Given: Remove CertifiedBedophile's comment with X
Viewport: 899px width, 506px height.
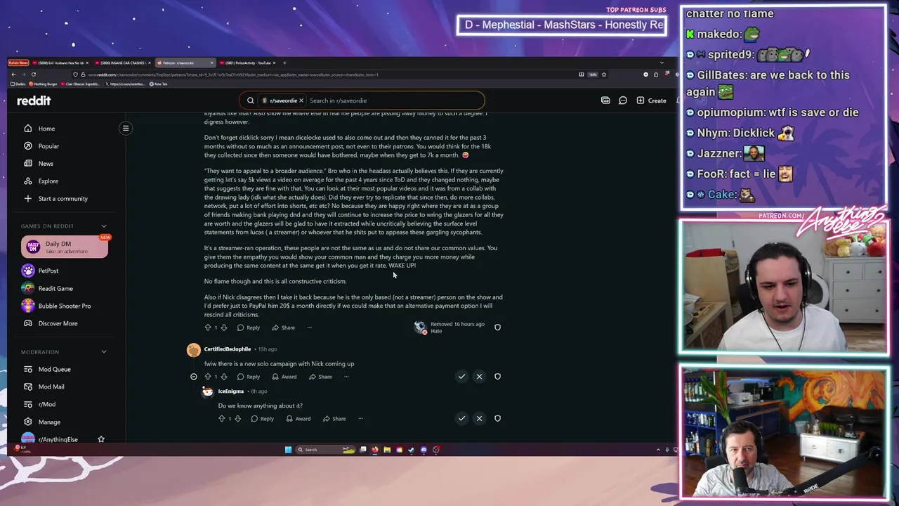Looking at the screenshot, I should (479, 377).
